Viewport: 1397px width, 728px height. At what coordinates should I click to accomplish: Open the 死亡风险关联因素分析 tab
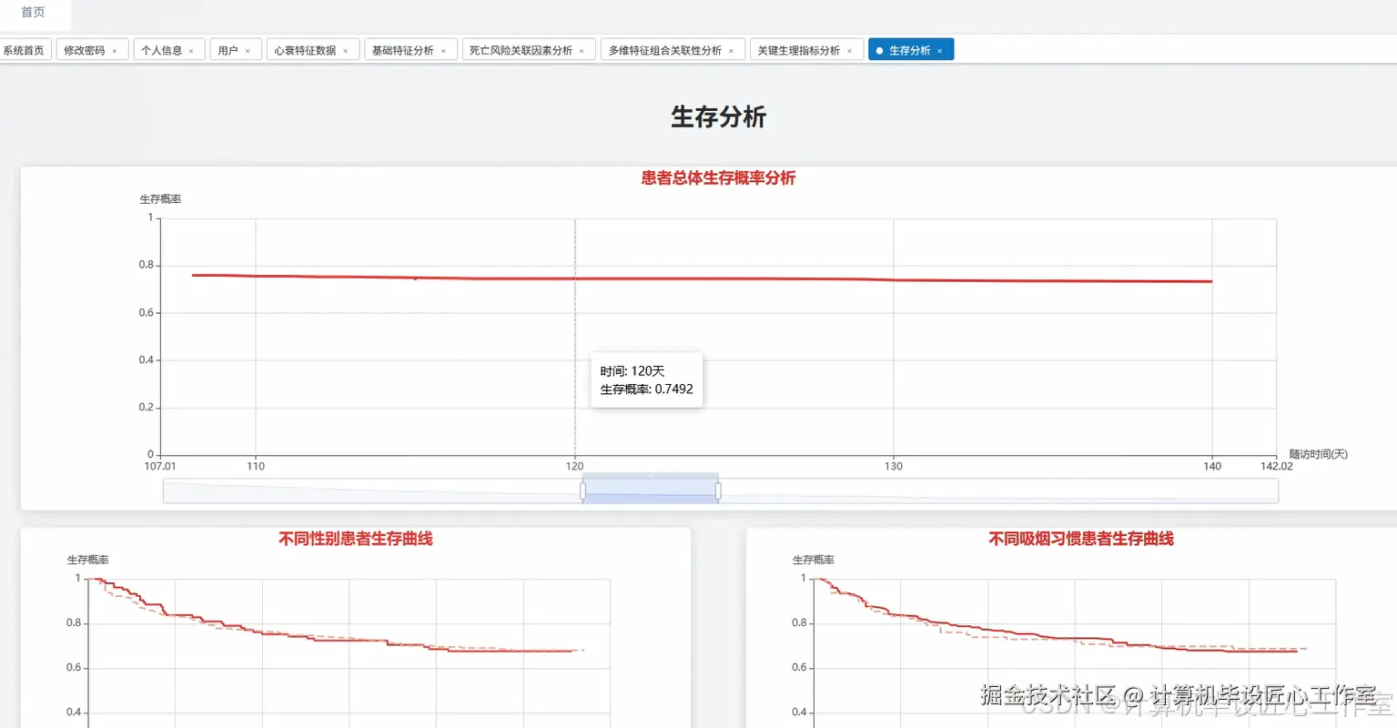[521, 49]
